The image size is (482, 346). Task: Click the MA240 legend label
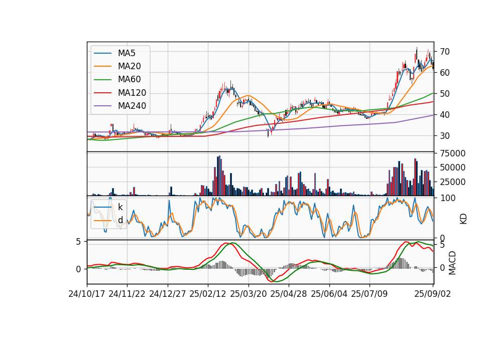pyautogui.click(x=132, y=106)
